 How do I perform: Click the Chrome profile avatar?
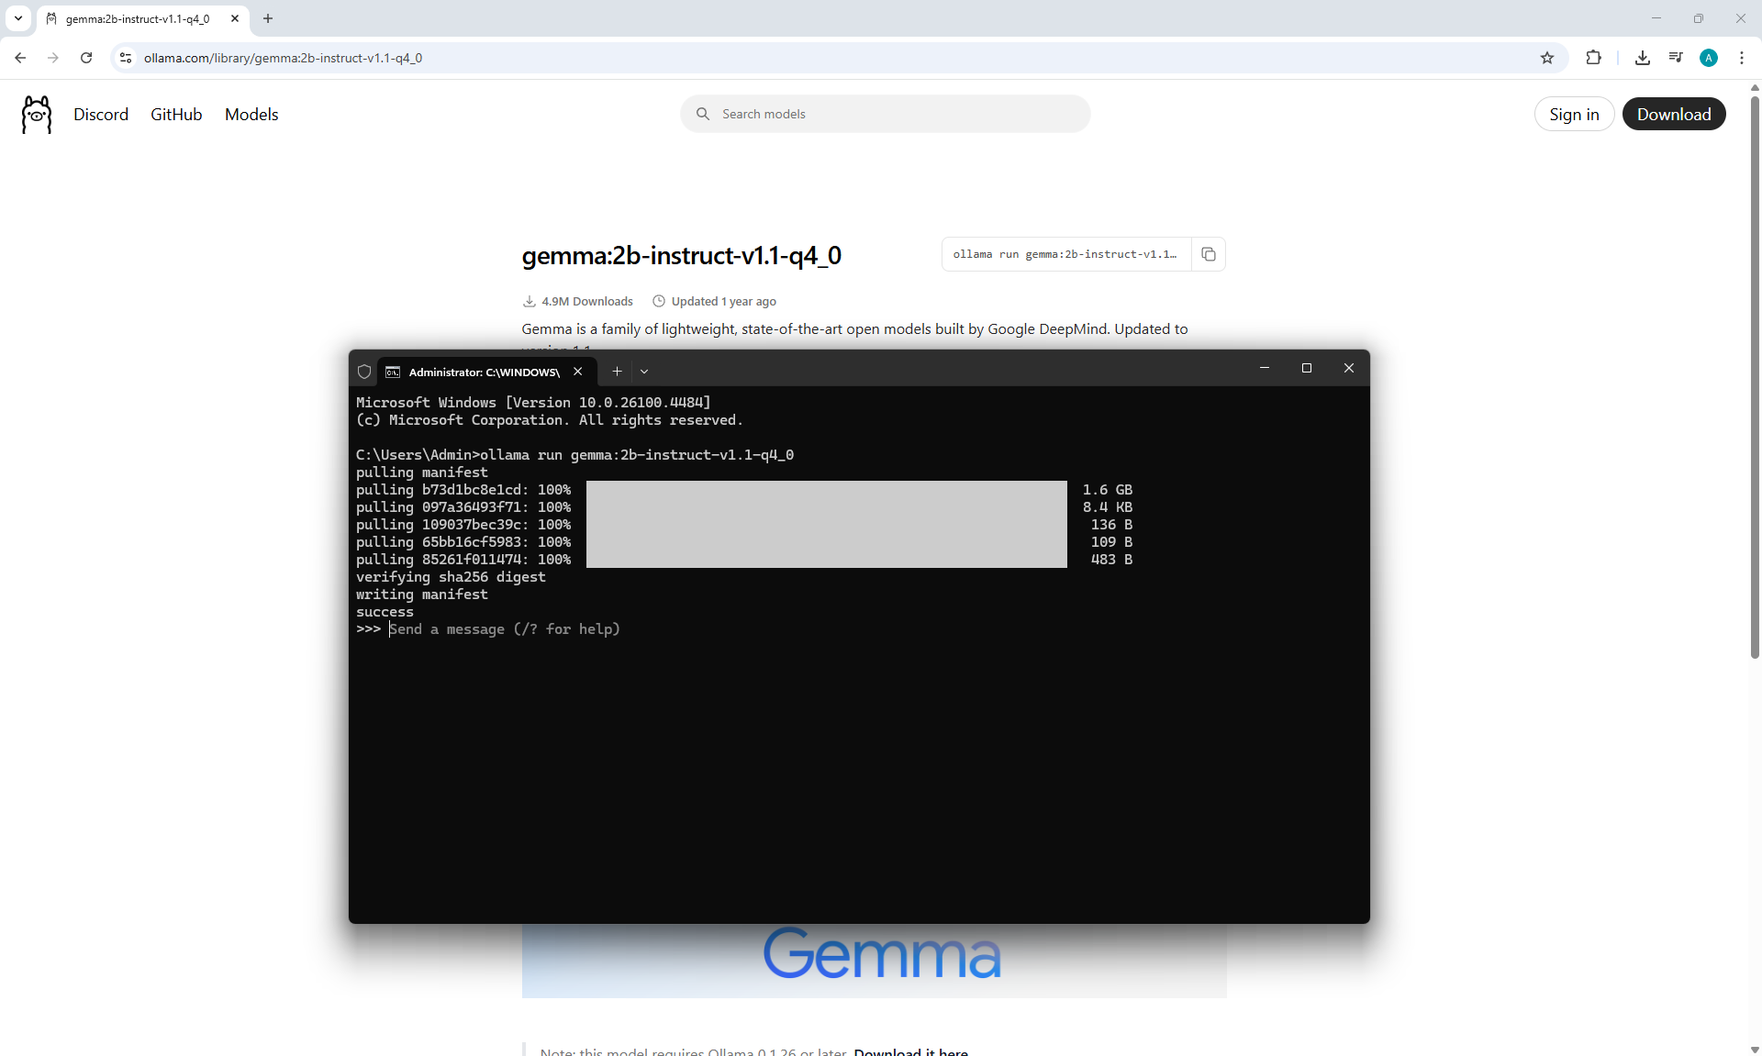[x=1709, y=58]
